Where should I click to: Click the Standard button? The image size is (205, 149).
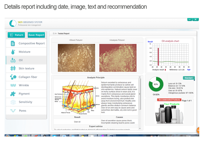[189, 78]
